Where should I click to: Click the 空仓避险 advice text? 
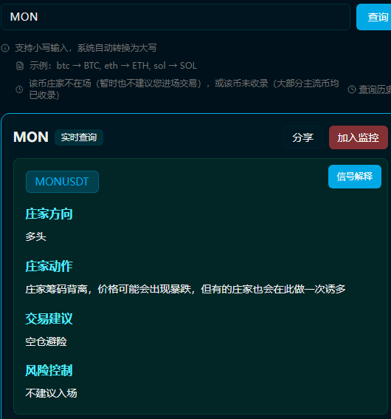[x=46, y=341]
